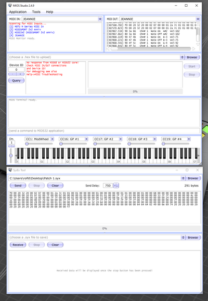The image size is (208, 301).
Task: Click Send in the SysEx Tool
Action: (18, 186)
